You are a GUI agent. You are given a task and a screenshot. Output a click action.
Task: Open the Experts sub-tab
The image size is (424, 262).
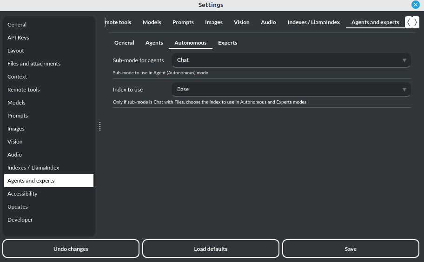point(227,43)
